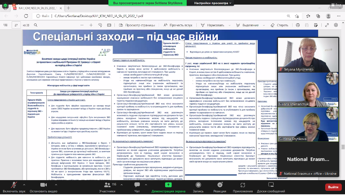Select the Стереть eraser tool
This screenshot has width=345, height=195.
point(280,25)
